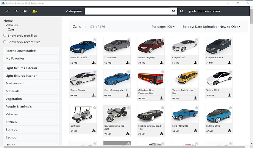This screenshot has width=253, height=148.
Task: Select Kitchen category
Action: point(31,122)
